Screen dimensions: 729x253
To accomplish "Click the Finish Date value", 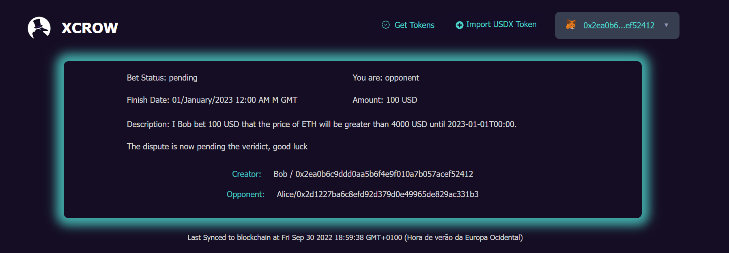I will (234, 100).
